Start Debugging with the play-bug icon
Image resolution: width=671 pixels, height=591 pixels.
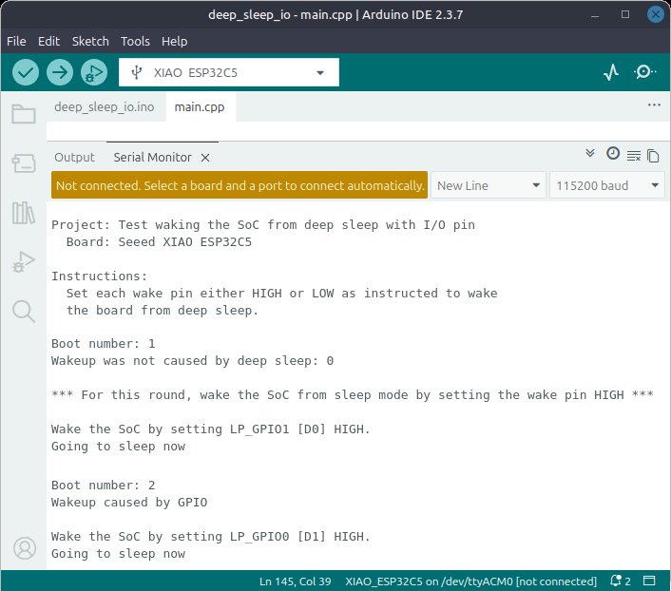coord(94,72)
